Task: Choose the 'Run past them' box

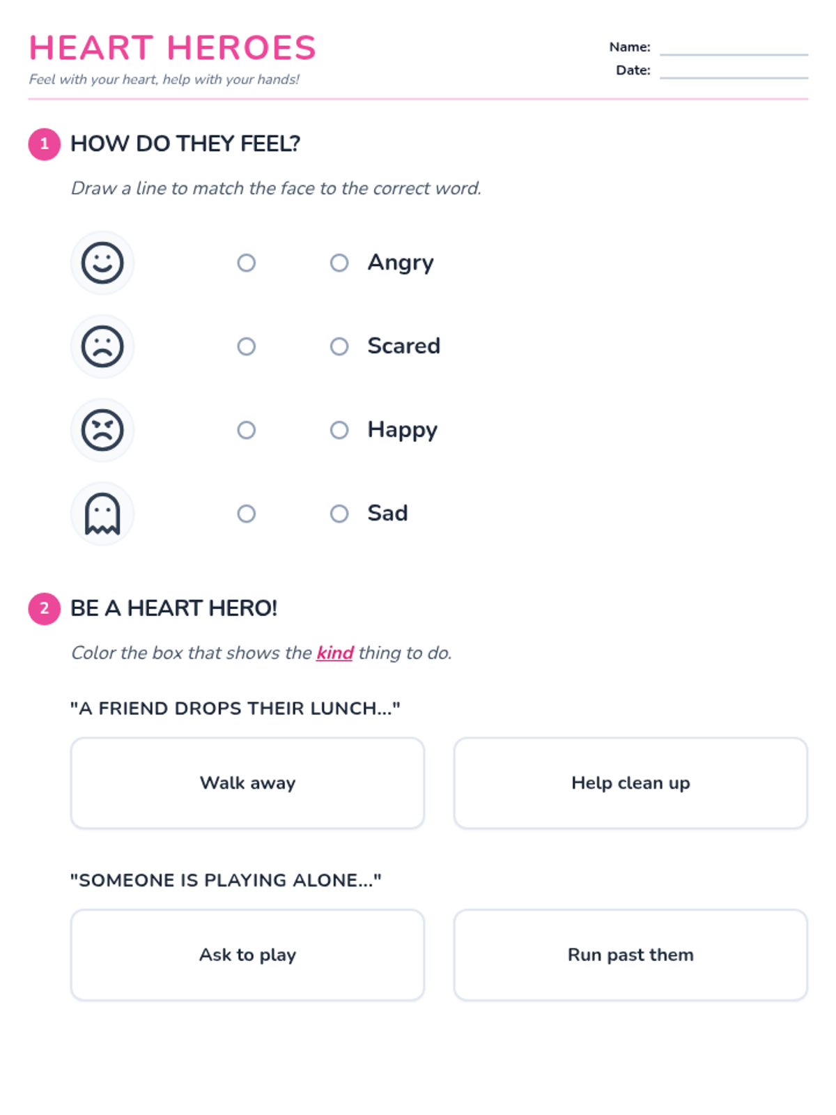Action: tap(630, 955)
